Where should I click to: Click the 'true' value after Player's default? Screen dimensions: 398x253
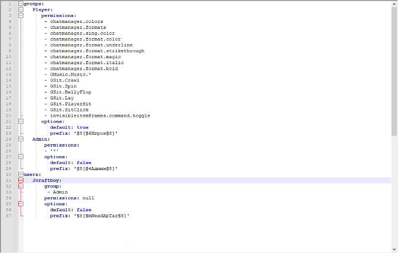tap(83, 128)
